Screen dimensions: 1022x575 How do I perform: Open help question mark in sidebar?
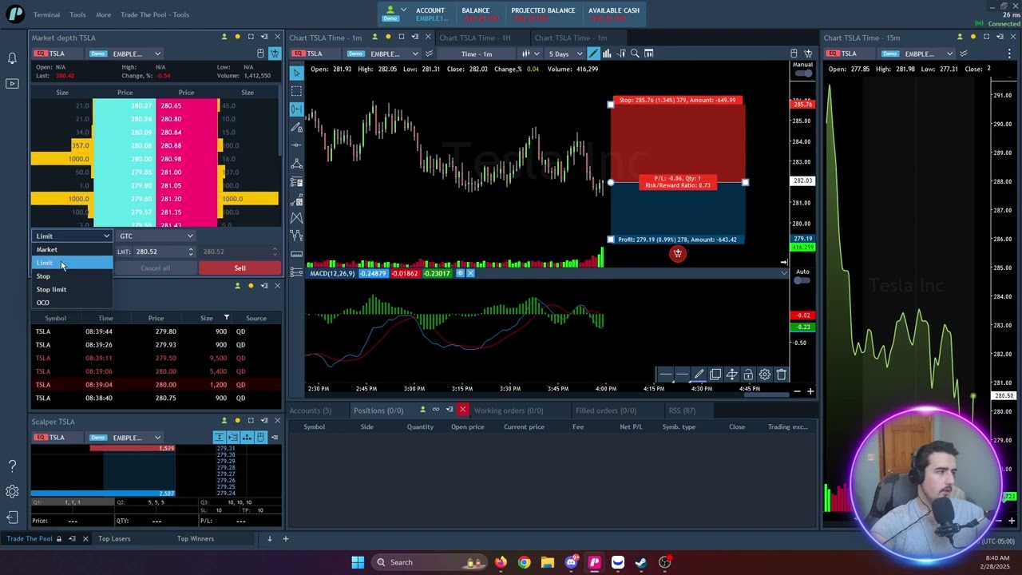tap(12, 466)
